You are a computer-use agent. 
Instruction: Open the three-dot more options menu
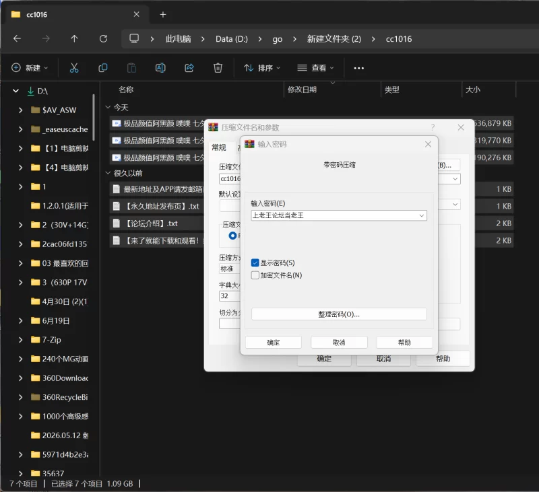point(359,68)
